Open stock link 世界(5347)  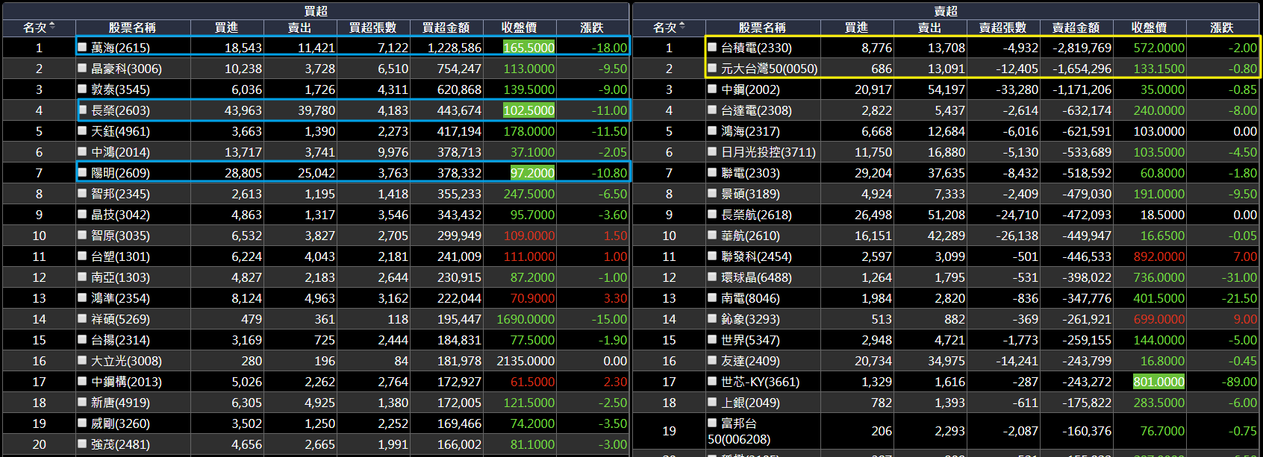750,340
